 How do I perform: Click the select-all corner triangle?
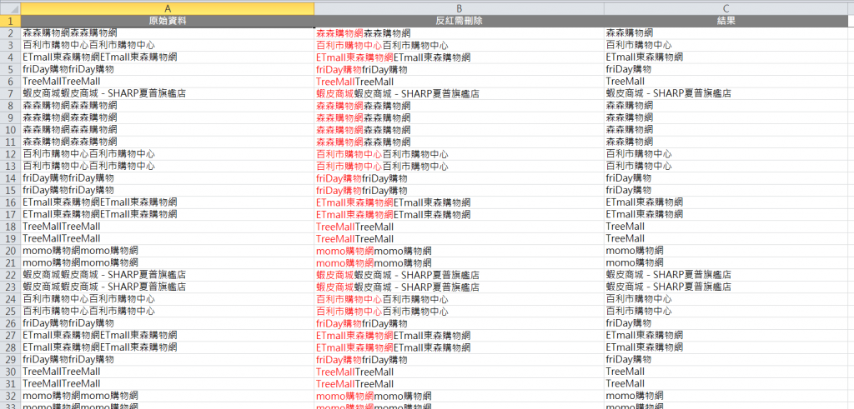(10, 8)
